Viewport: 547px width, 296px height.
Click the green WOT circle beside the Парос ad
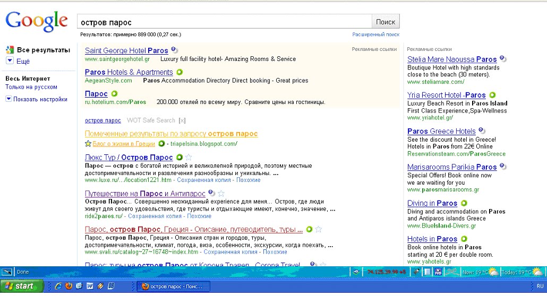click(x=114, y=94)
